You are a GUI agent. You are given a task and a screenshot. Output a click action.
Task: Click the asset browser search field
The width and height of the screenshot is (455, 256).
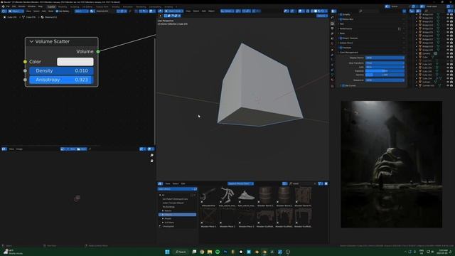click(x=302, y=183)
